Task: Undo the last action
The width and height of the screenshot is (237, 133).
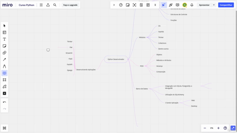Action: pos(4,102)
